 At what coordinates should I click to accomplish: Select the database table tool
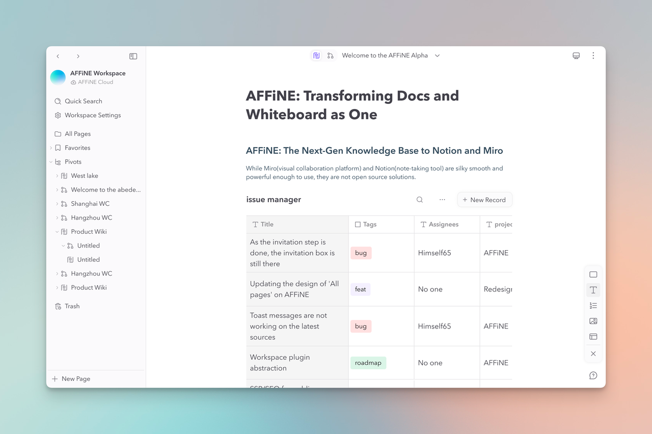(593, 337)
